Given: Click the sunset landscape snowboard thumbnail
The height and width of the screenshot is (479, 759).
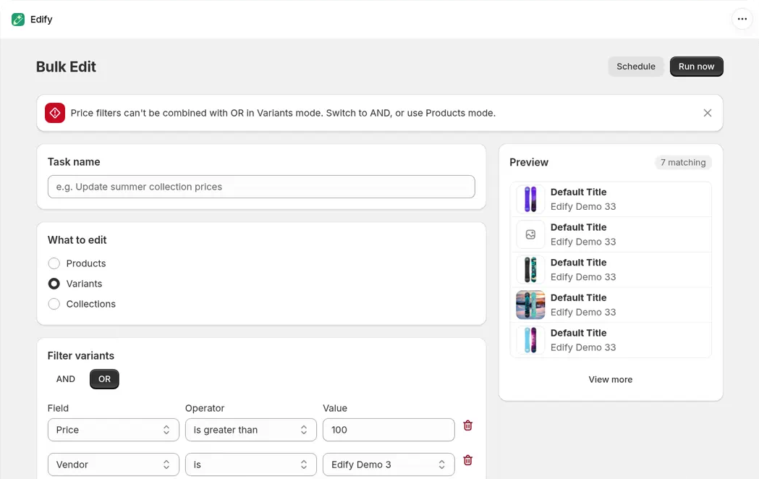Looking at the screenshot, I should tap(530, 305).
